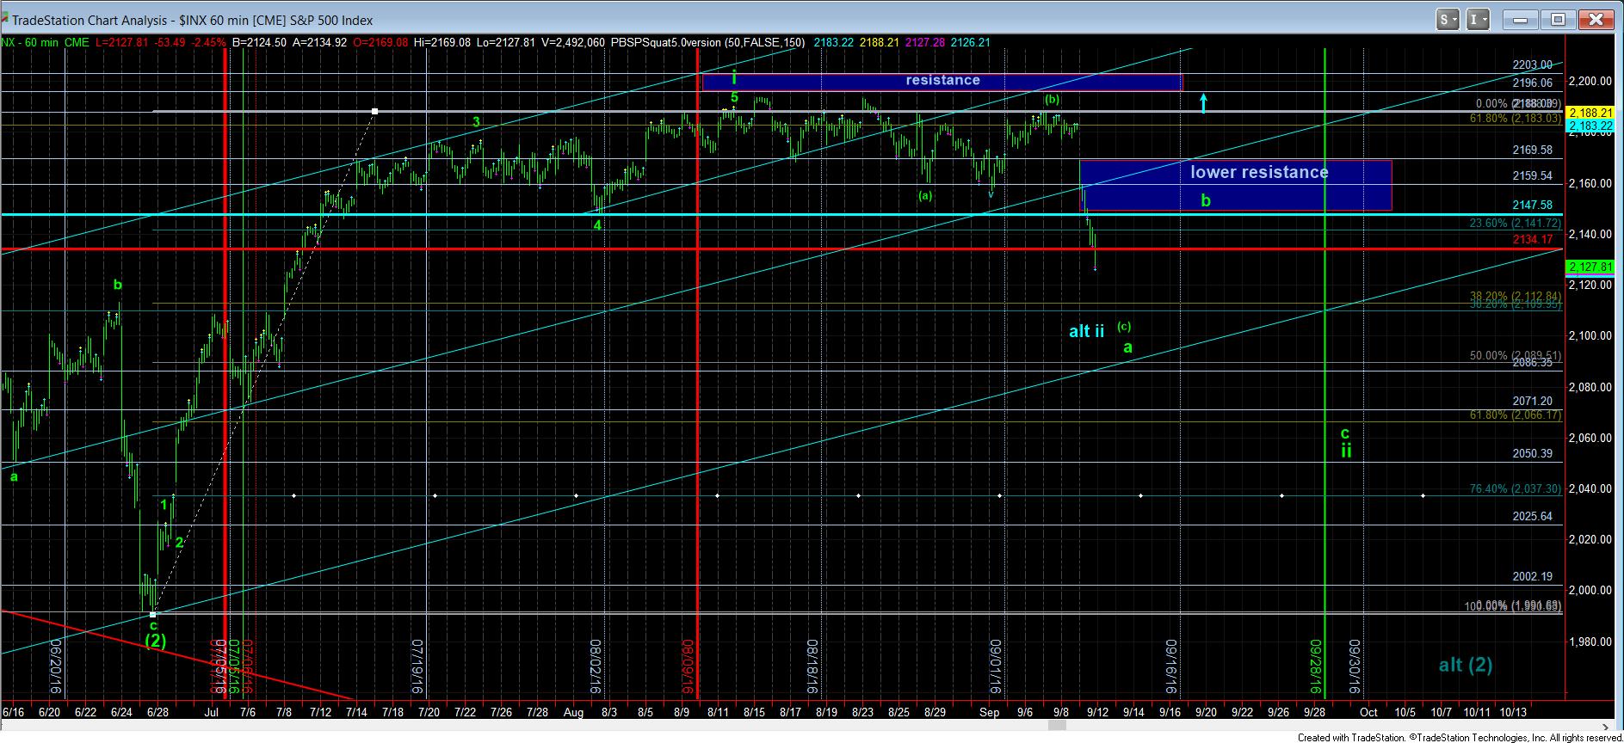
Task: Select the vertical "08/09/16" date label
Action: pyautogui.click(x=689, y=667)
